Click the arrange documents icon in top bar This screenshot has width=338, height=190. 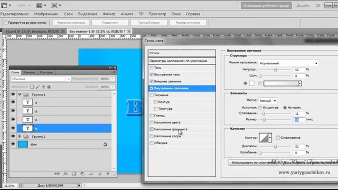(39, 5)
